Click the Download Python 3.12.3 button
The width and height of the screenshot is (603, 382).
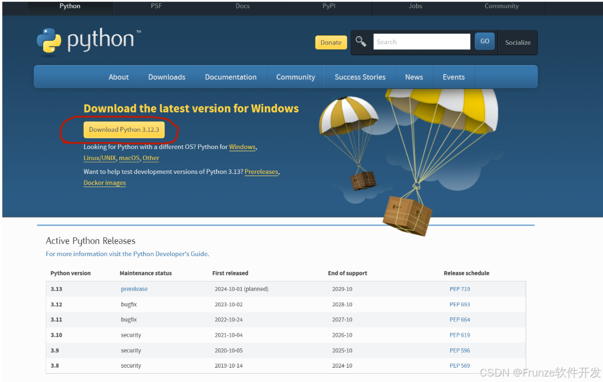click(x=124, y=130)
